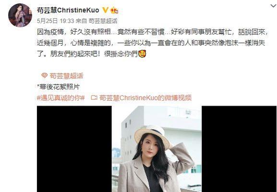Click the super topic diamond icon
This screenshot has width=277, height=192.
[44, 76]
